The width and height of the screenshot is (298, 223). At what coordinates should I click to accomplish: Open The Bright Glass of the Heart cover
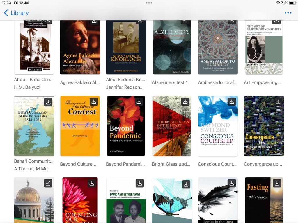coord(172,126)
